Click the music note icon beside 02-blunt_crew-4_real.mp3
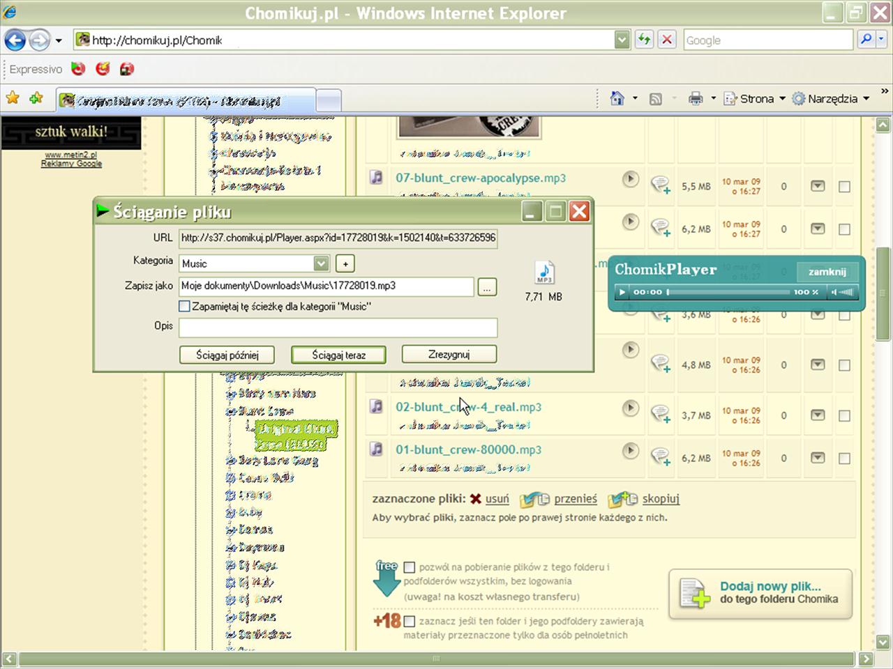Image resolution: width=893 pixels, height=669 pixels. (376, 406)
